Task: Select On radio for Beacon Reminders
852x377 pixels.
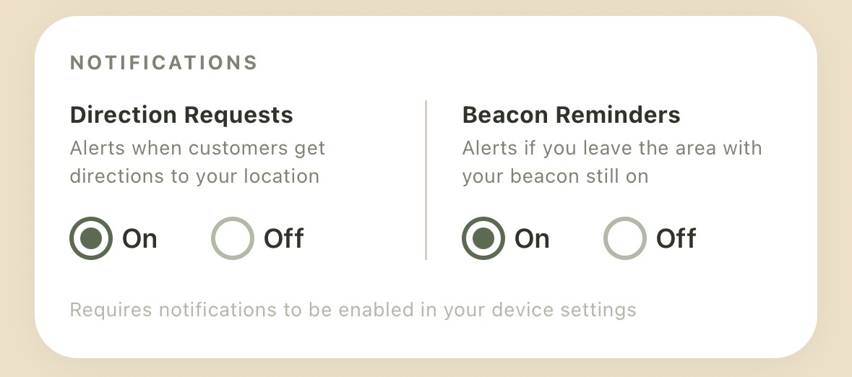Action: (x=483, y=238)
